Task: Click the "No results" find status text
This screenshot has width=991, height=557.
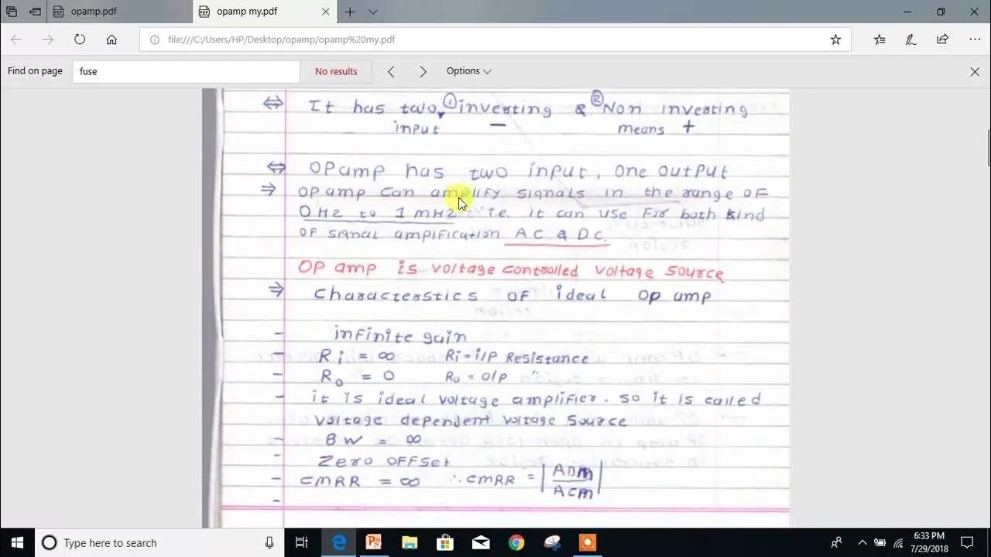Action: [336, 71]
